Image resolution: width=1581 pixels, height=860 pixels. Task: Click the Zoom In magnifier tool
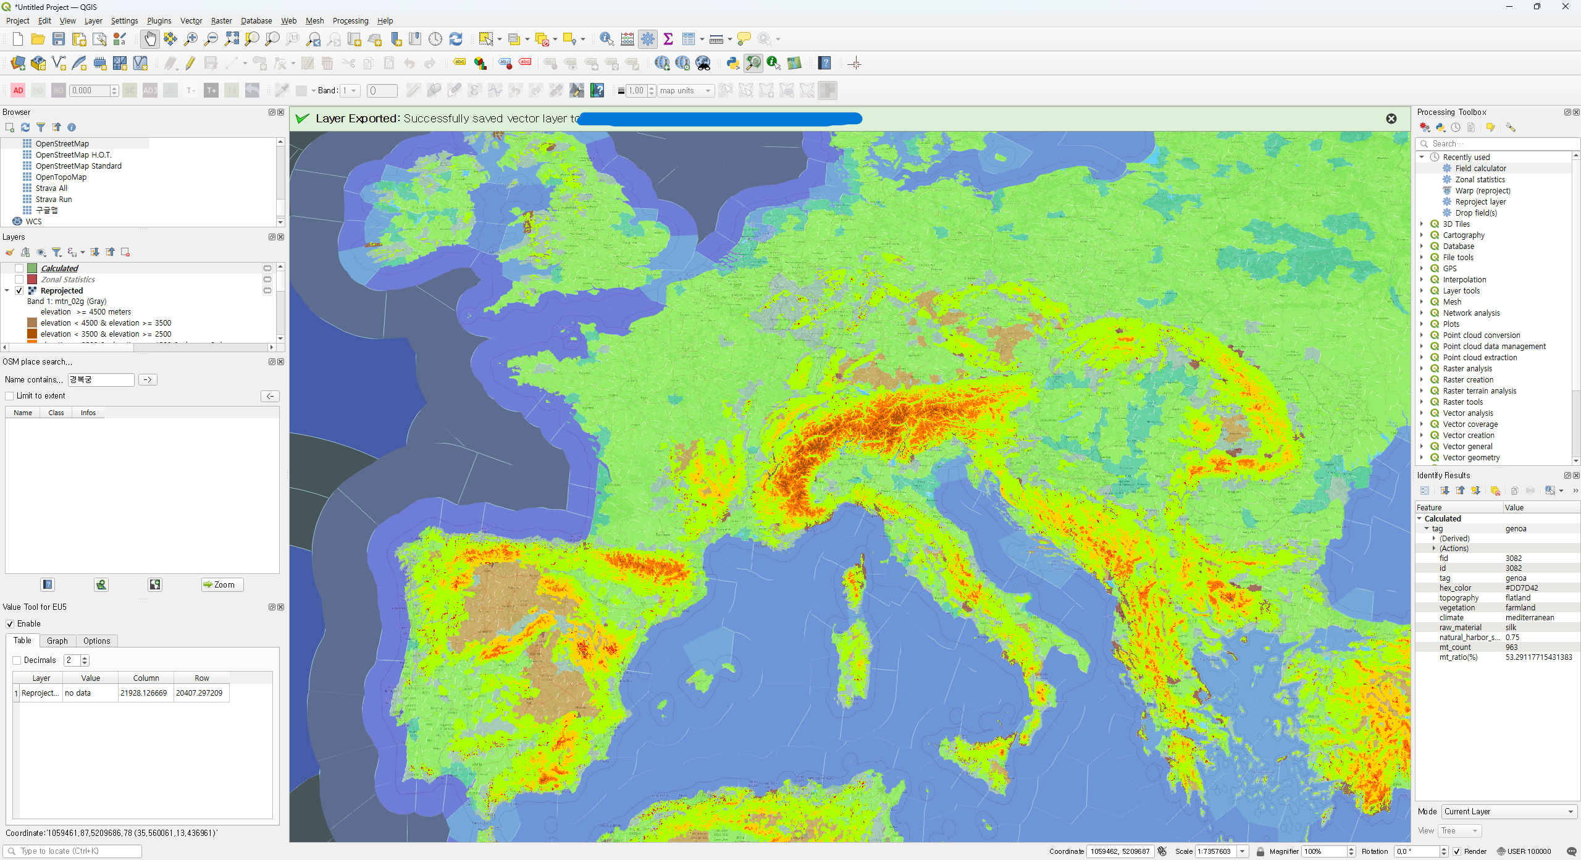point(191,39)
